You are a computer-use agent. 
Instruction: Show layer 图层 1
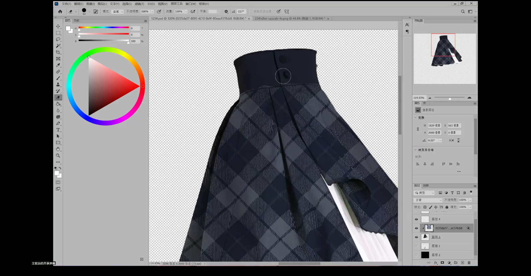coord(416,246)
